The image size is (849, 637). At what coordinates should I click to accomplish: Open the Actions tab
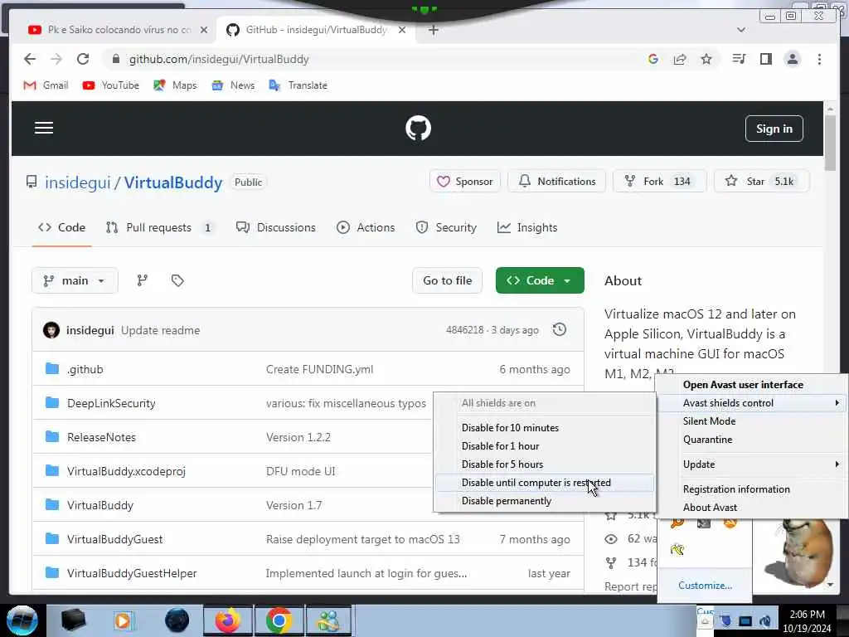pos(366,227)
